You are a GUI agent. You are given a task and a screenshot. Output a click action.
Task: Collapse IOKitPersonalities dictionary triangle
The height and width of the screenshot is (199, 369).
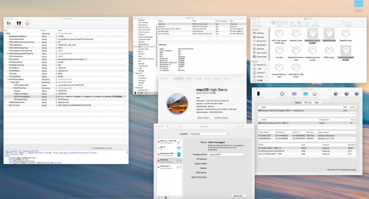pos(8,79)
